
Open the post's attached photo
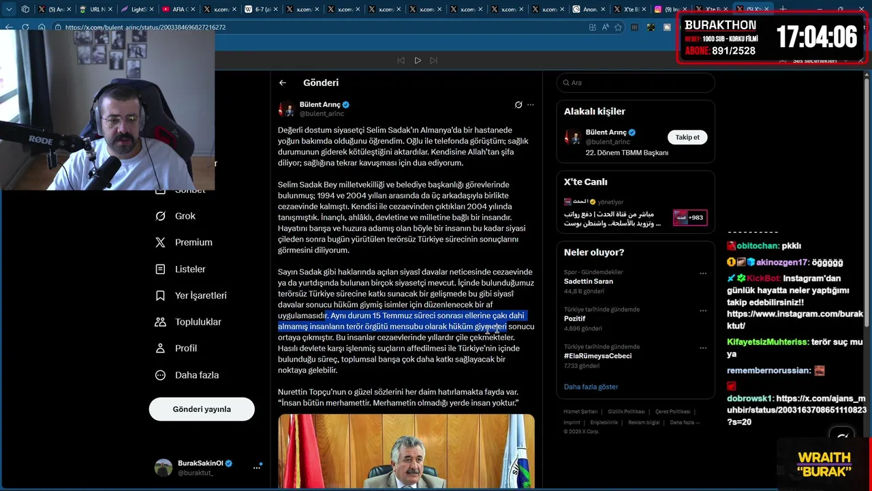click(406, 451)
